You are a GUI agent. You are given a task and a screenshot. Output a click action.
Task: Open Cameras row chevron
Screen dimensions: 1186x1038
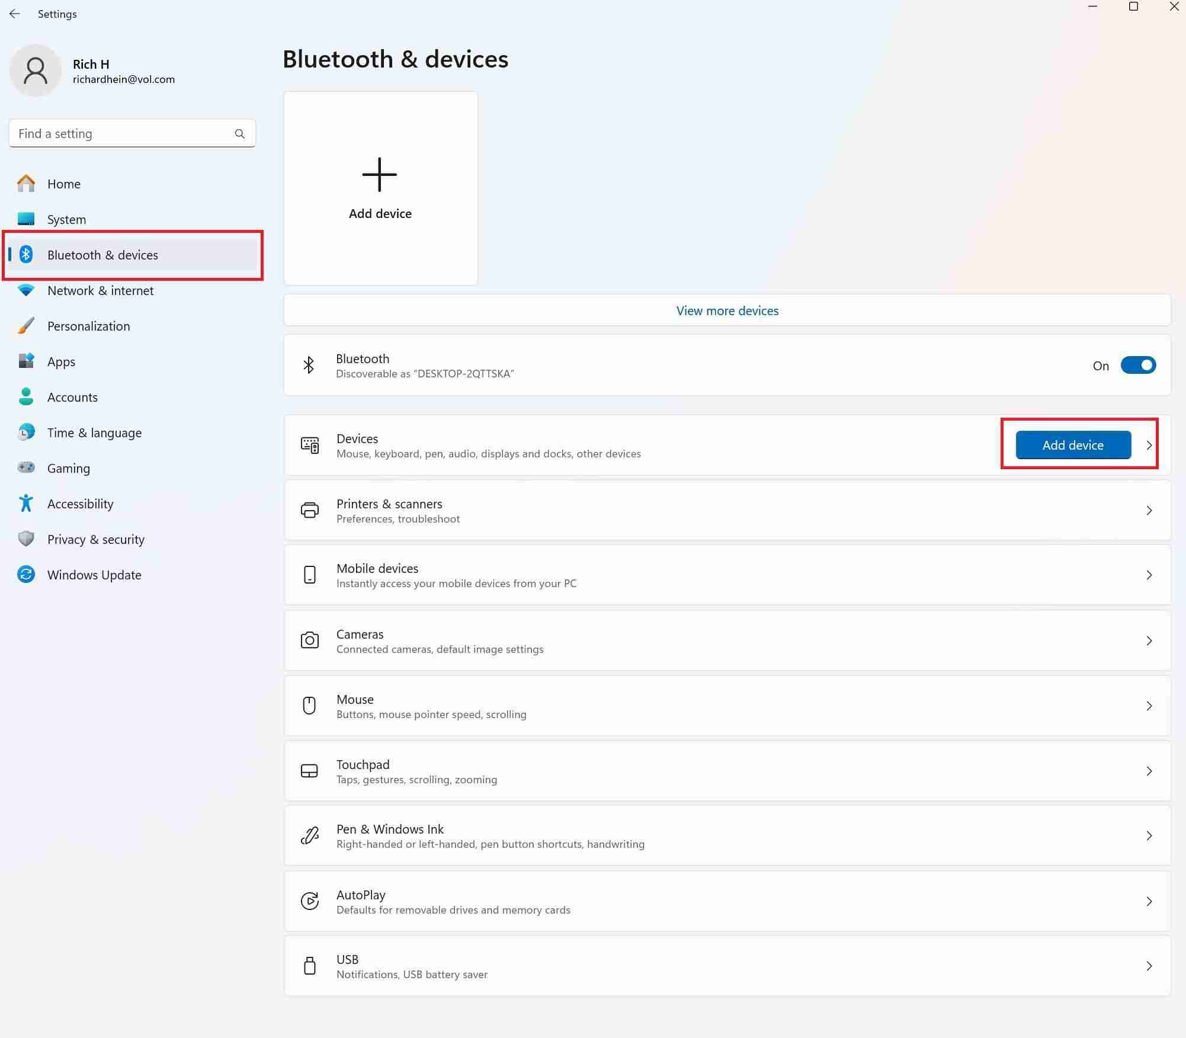click(x=1149, y=641)
